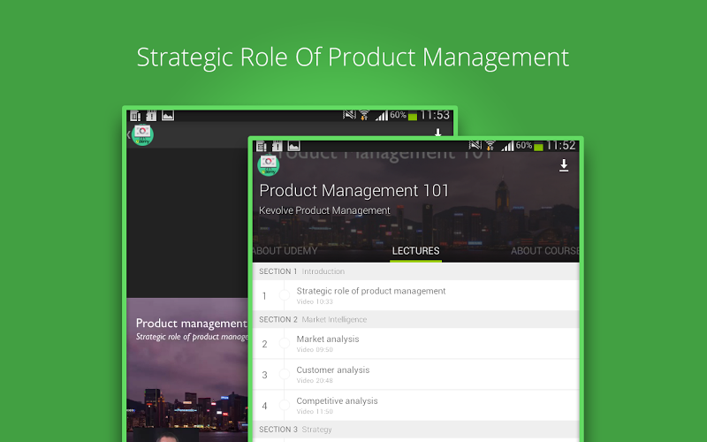Toggle progress circle for Customer analysis

pos(284,374)
